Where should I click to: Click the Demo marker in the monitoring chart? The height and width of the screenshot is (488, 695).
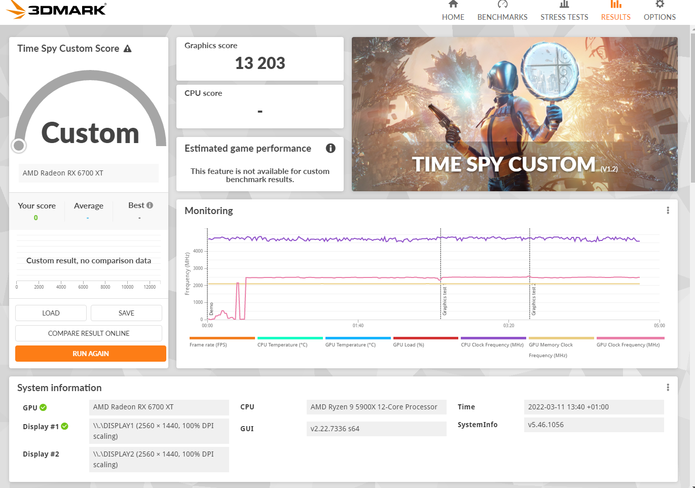[x=211, y=309]
